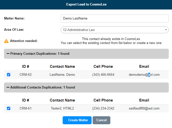172x128 pixels.
Task: Collapse Additional Contacts Duplications section
Action: (86, 87)
